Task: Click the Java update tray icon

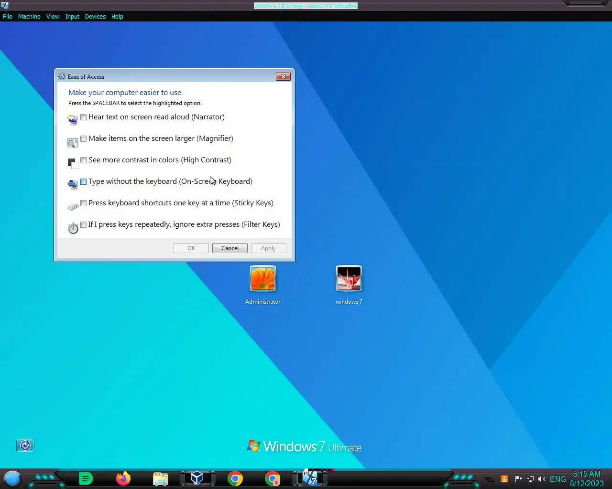Action: pyautogui.click(x=504, y=479)
